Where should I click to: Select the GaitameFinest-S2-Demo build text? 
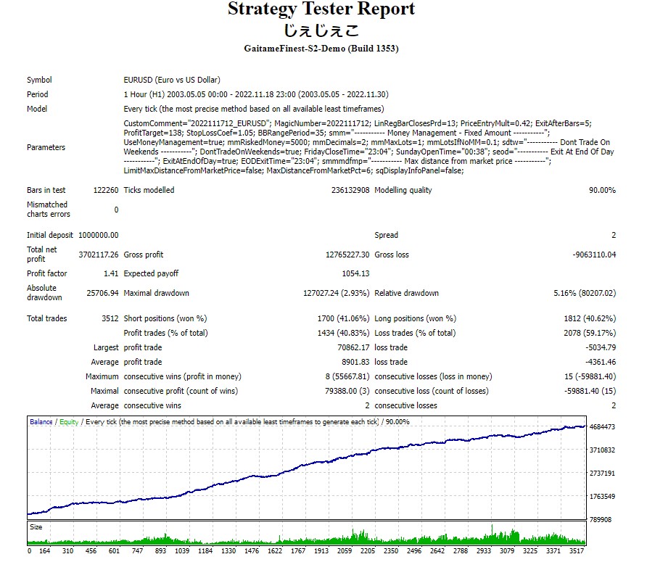(321, 49)
